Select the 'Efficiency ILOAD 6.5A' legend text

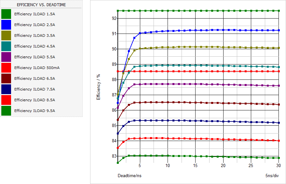tap(34, 78)
